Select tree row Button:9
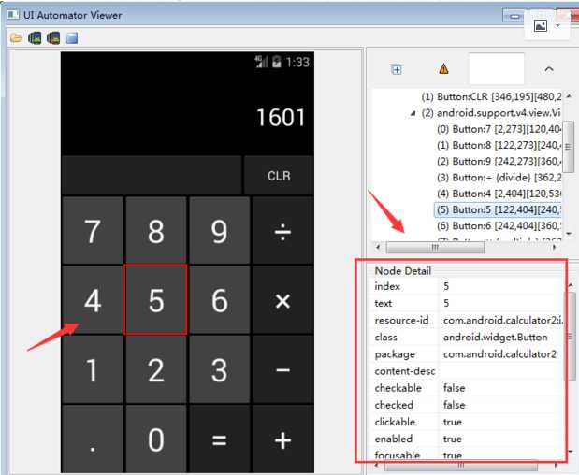Viewport: 579px width, 475px height. coord(499,161)
